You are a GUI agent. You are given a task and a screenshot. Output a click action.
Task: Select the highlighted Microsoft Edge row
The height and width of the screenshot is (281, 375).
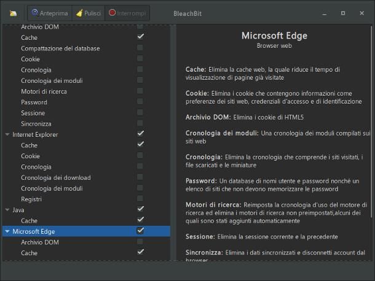pos(86,231)
